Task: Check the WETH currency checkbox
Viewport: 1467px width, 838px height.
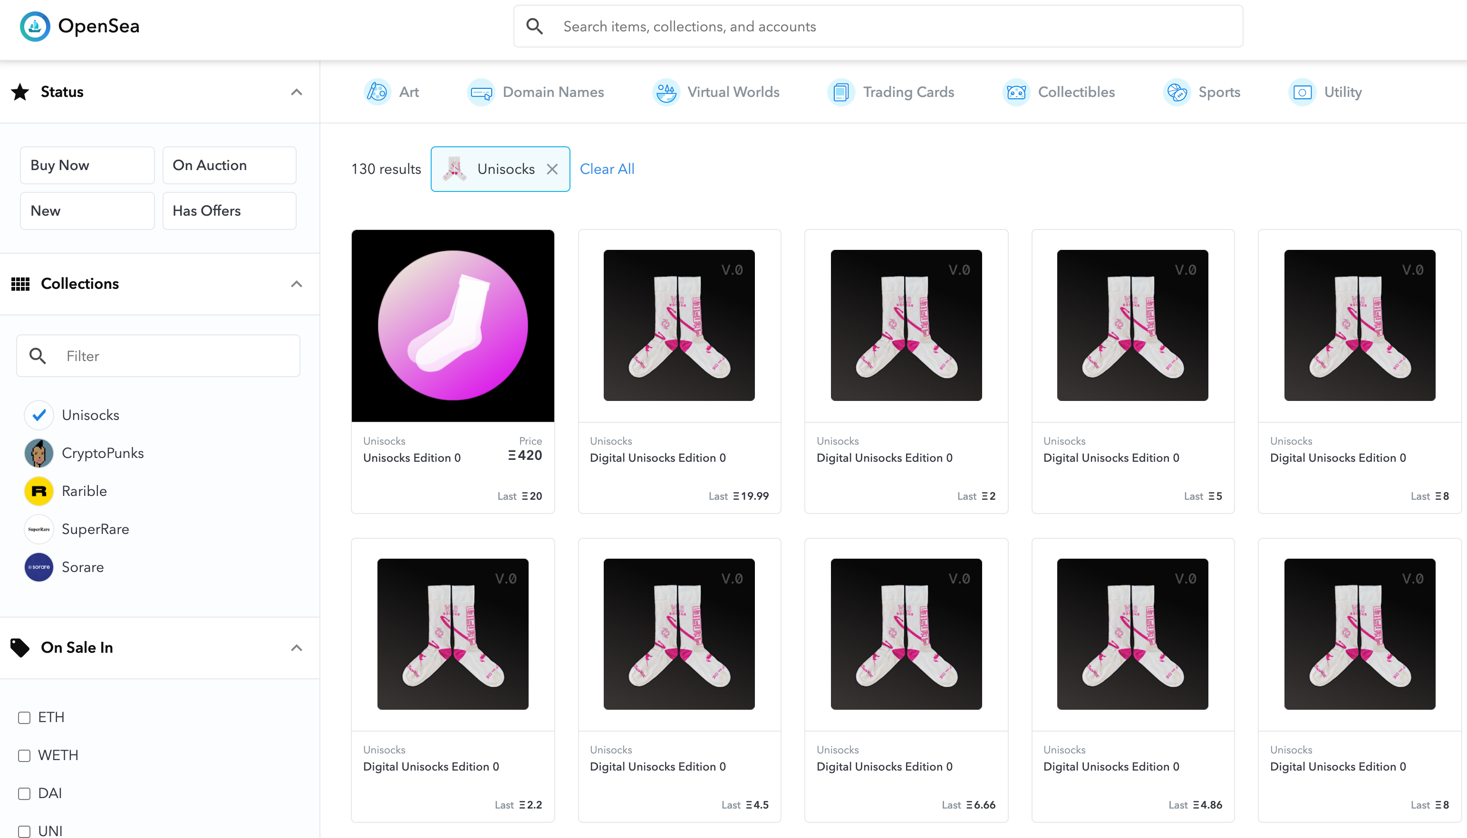Action: pos(24,756)
